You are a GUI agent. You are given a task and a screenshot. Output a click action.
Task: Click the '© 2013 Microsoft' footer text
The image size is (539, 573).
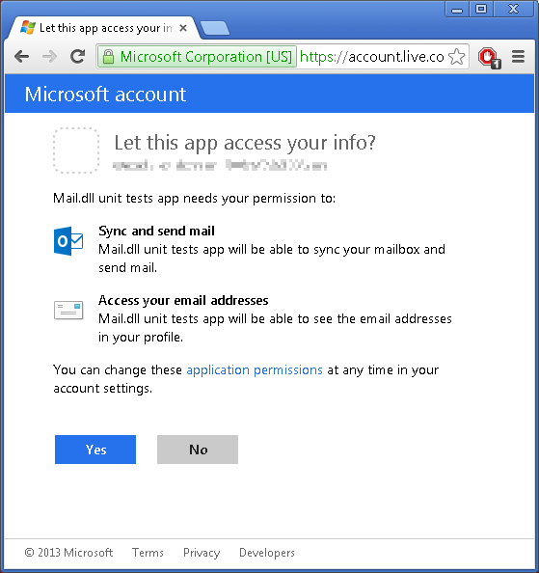[x=68, y=553]
